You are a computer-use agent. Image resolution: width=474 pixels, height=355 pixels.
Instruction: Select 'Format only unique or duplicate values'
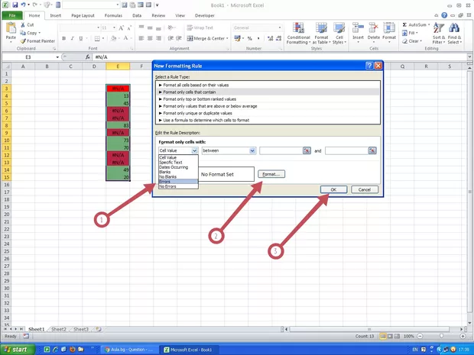tap(268, 113)
